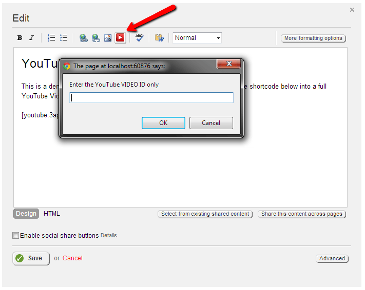
Task: Click Cancel in the prompt dialog
Action: tap(211, 123)
